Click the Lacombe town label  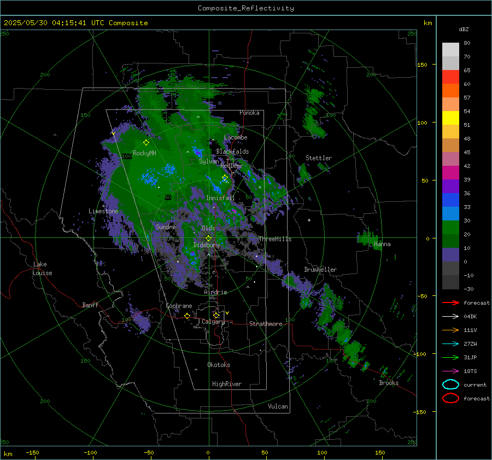236,137
